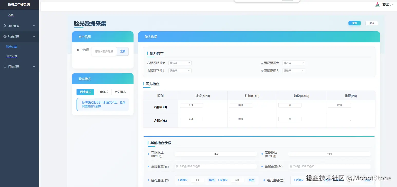Viewport: 397px width, 187px height.
Task: Click the 保存 button
Action: pyautogui.click(x=354, y=23)
